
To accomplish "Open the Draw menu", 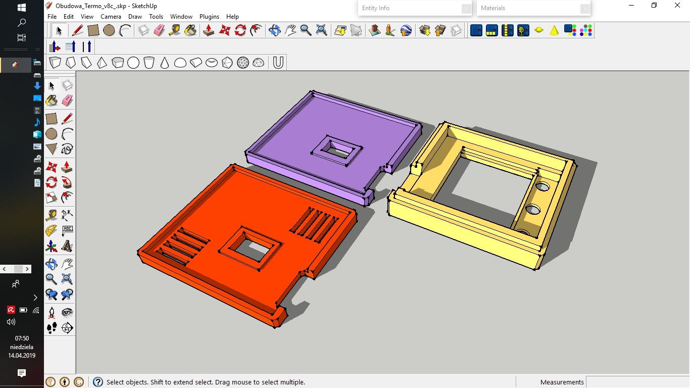I will (135, 17).
